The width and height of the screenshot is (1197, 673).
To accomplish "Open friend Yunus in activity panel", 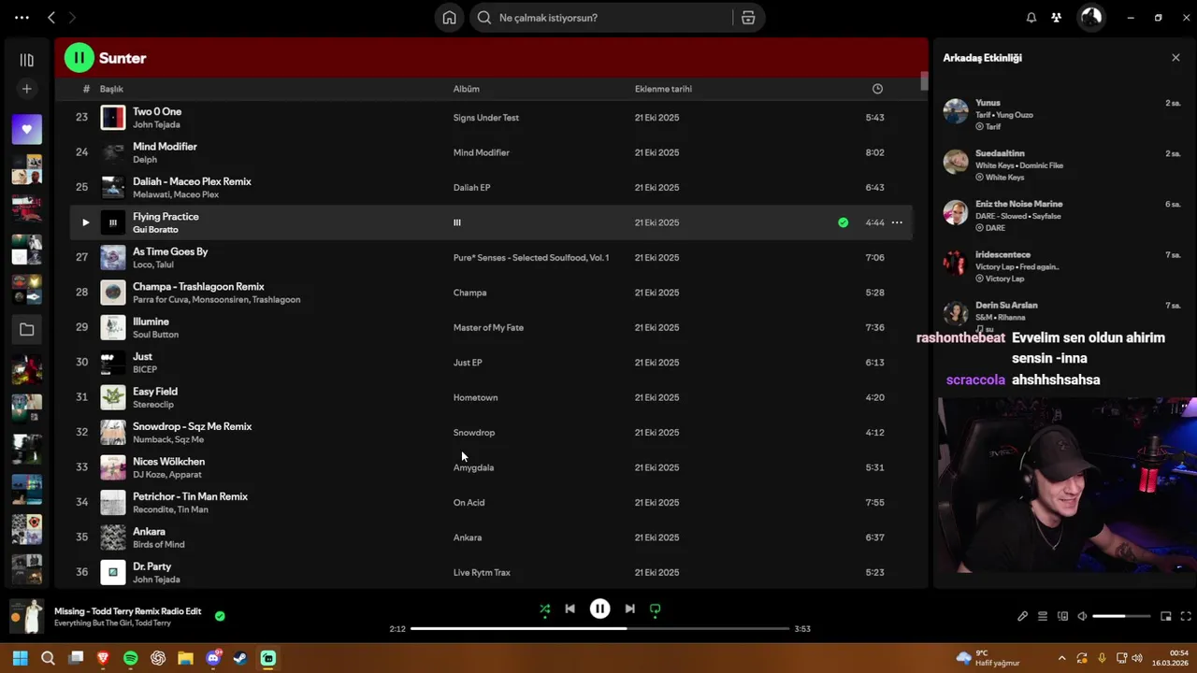I will [988, 103].
